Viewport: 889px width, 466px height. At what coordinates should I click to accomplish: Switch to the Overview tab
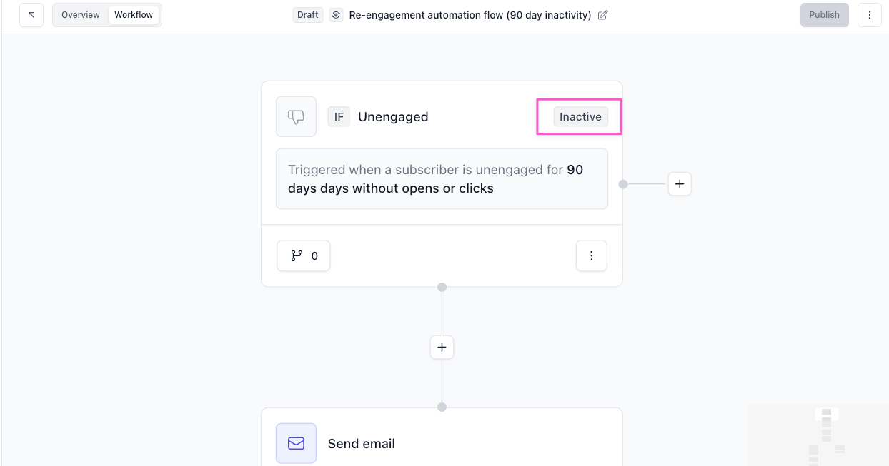81,15
